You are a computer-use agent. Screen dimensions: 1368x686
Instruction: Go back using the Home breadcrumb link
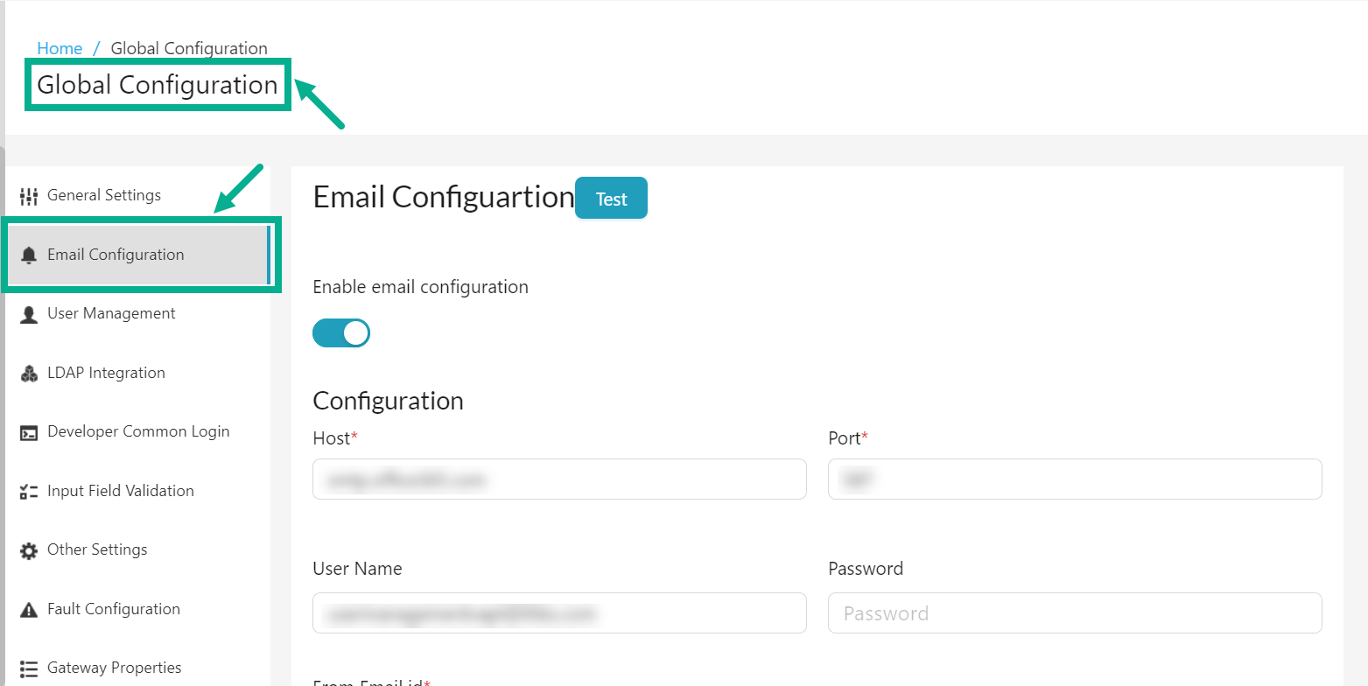[59, 48]
